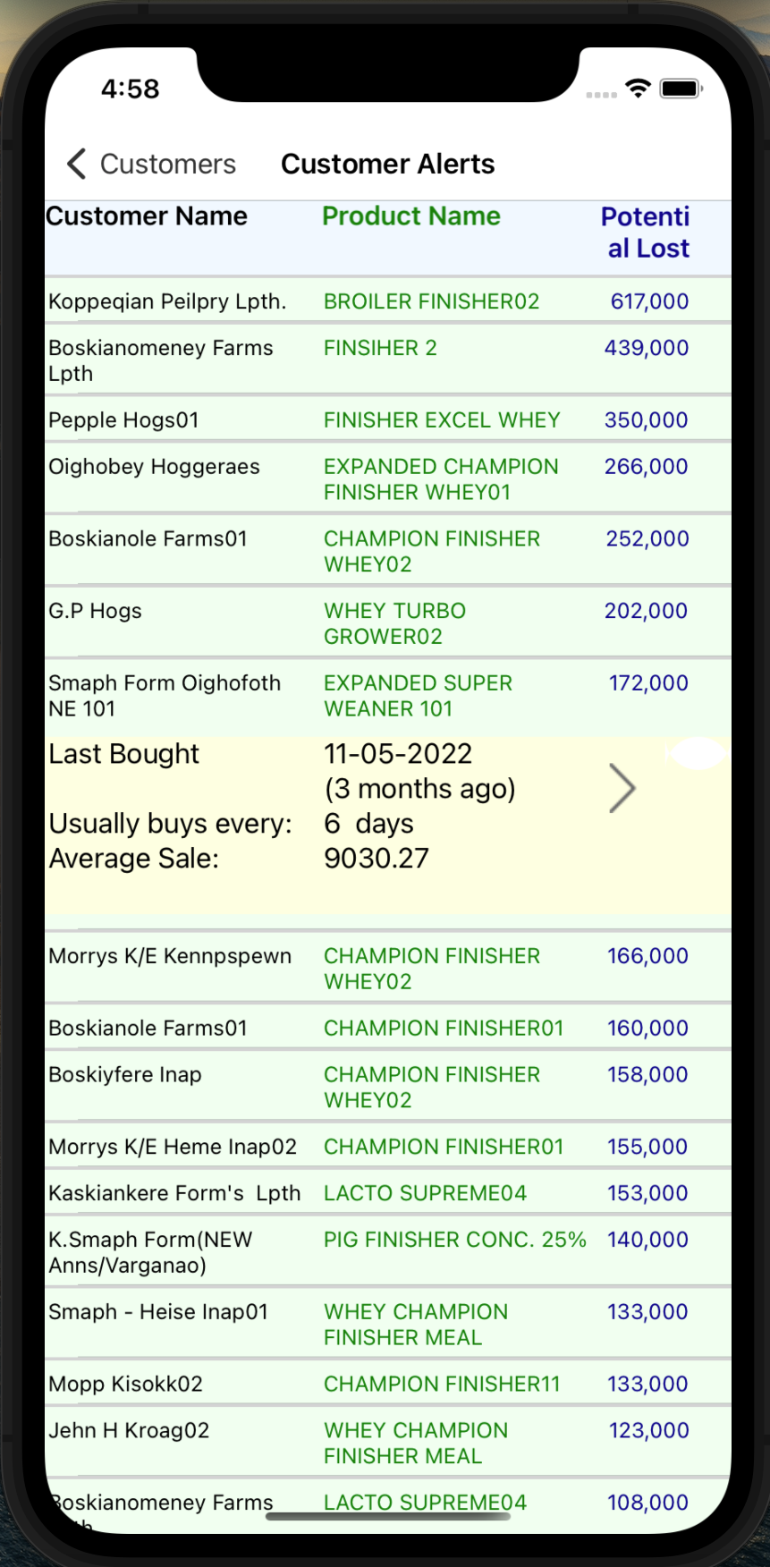Open the Mopp Kisokk02 alert row
The width and height of the screenshot is (770, 1567).
[388, 1384]
